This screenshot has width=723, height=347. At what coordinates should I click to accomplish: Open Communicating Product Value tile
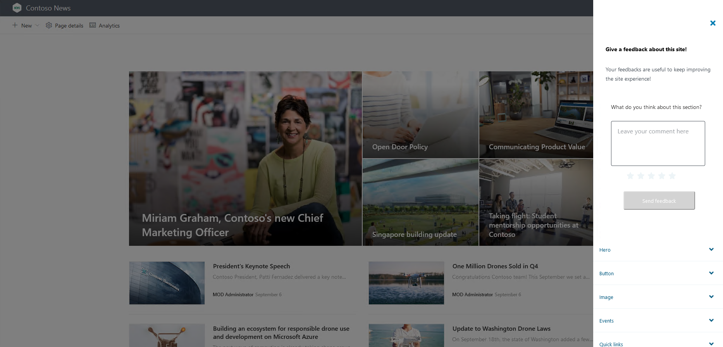pyautogui.click(x=536, y=115)
